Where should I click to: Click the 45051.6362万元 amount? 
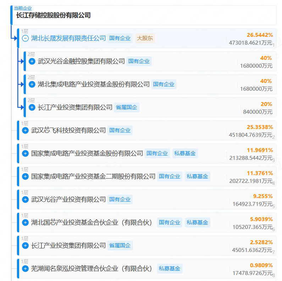(x=252, y=250)
